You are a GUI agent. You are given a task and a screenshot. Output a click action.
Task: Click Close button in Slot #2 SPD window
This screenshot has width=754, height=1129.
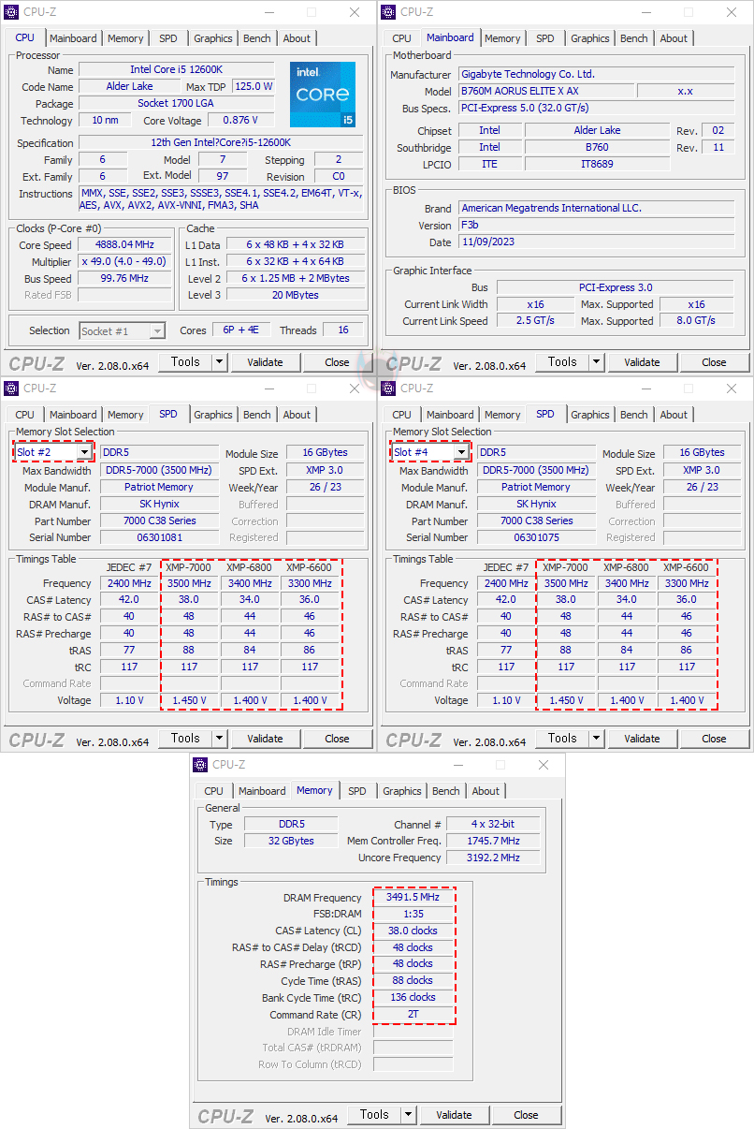click(337, 739)
